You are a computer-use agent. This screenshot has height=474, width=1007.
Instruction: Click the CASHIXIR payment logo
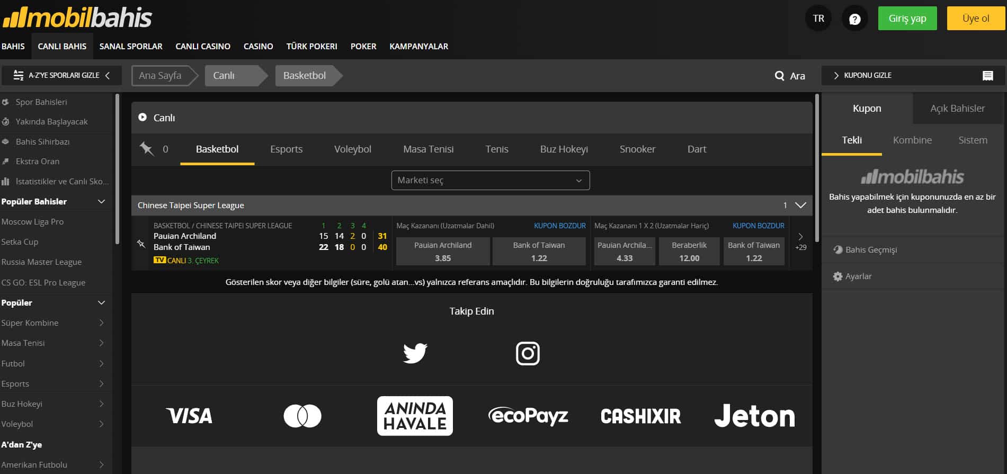pyautogui.click(x=641, y=416)
